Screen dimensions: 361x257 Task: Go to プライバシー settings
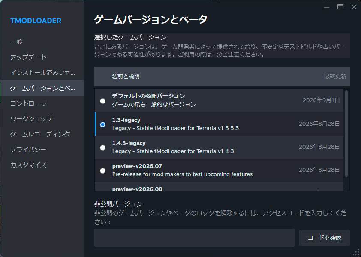(28, 150)
